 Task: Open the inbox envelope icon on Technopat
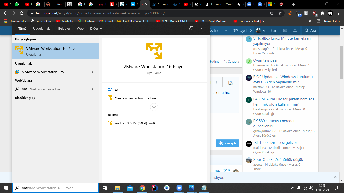click(285, 30)
